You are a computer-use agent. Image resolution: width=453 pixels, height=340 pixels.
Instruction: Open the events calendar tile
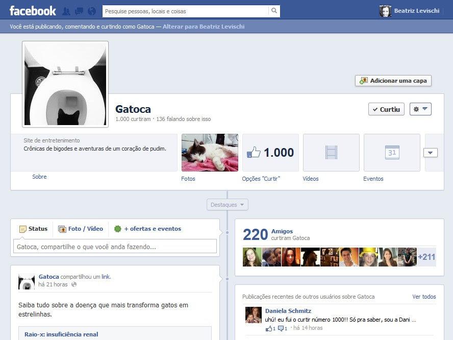[x=392, y=152]
